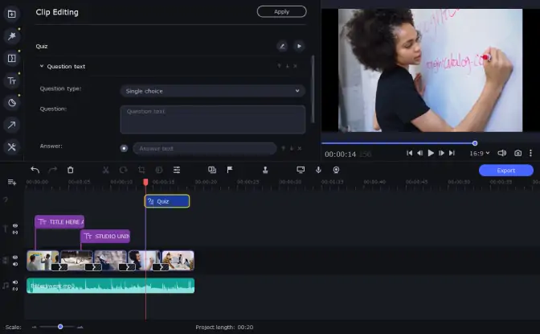Image resolution: width=540 pixels, height=334 pixels.
Task: Select the TITLE HERE title clip
Action: click(x=59, y=221)
